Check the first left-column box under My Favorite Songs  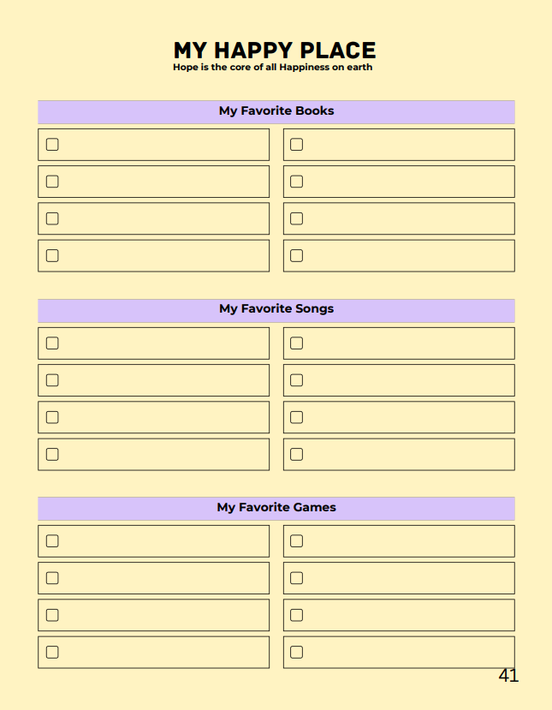[x=52, y=343]
